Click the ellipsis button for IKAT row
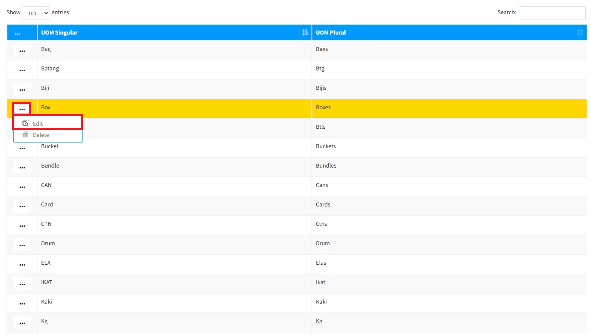This screenshot has width=591, height=336. pos(22,284)
